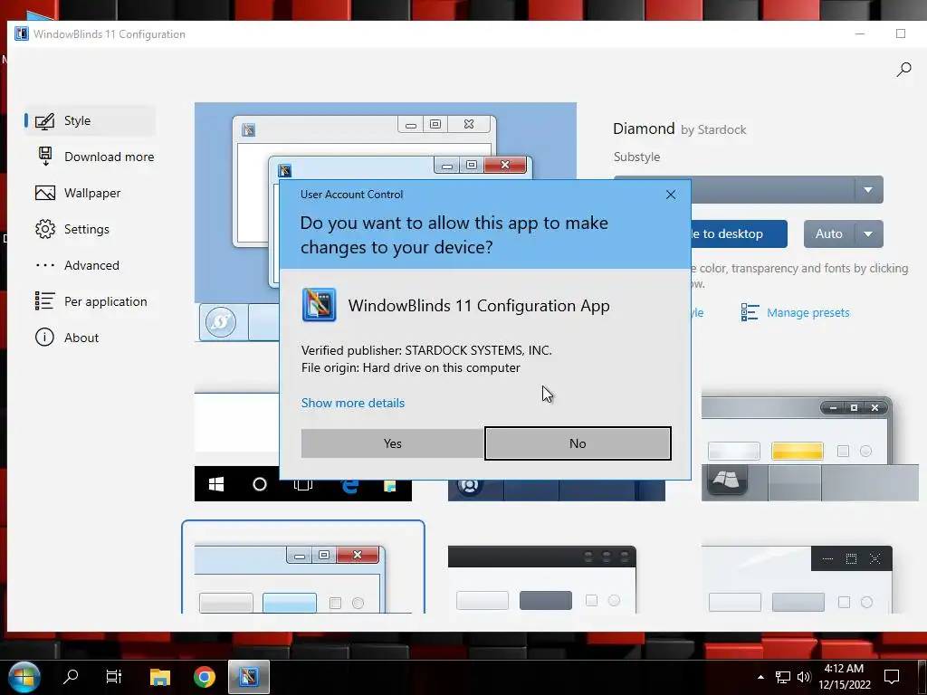Decline the UAC prompt with No
The height and width of the screenshot is (695, 927).
pyautogui.click(x=578, y=443)
